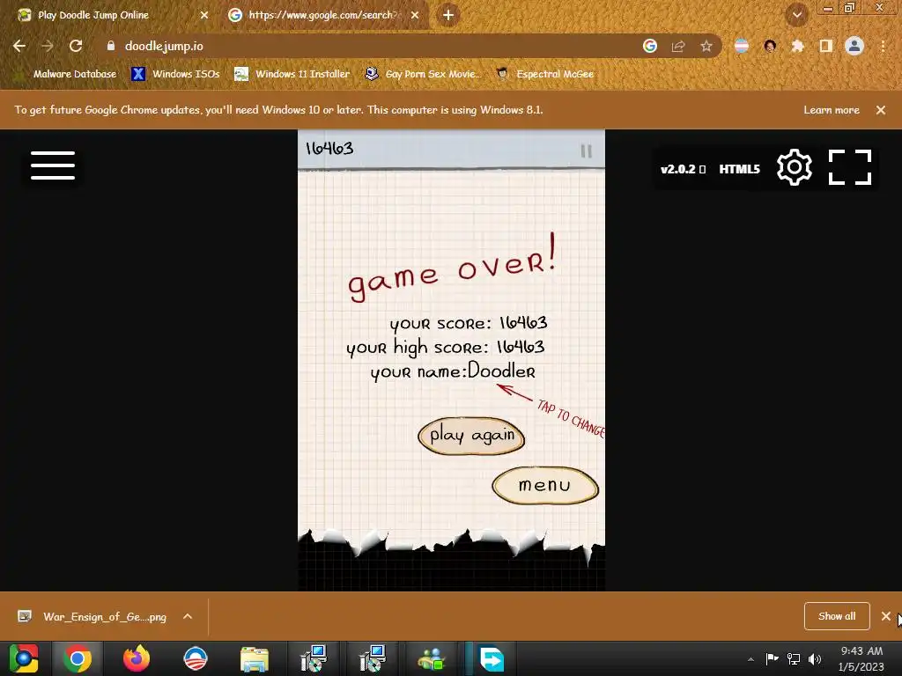902x676 pixels.
Task: Click the address bar showing doodlejump.io
Action: coord(368,46)
